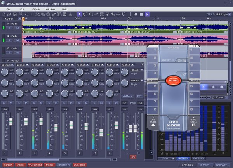The height and width of the screenshot is (168, 233).
Task: Select the eraser delete icon in the toolbar
Action: (x=54, y=14)
